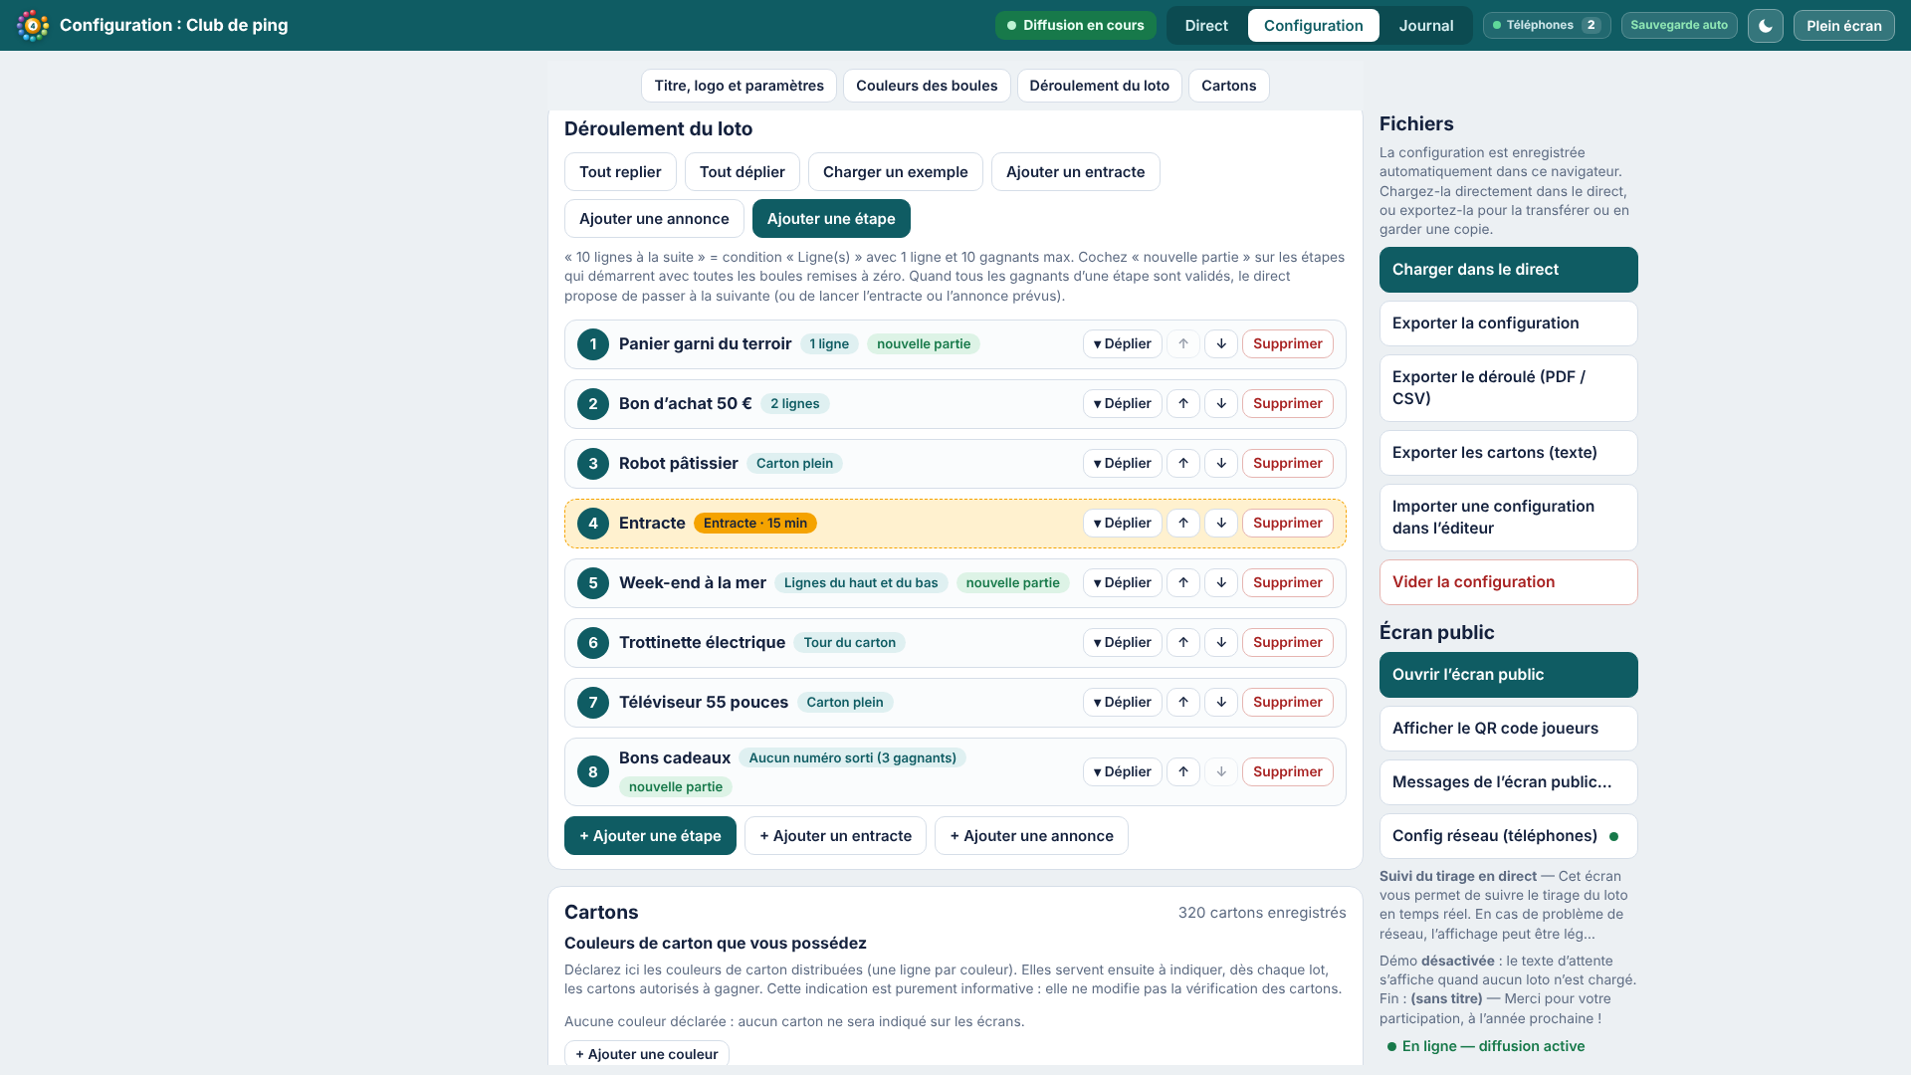The width and height of the screenshot is (1911, 1075).
Task: Click bottom + Ajouter un entracte
Action: click(x=835, y=836)
